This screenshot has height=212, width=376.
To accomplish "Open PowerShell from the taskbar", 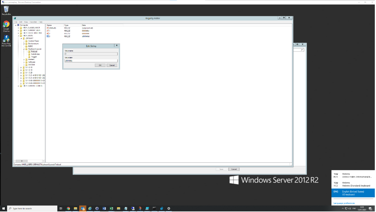I will (x=147, y=208).
